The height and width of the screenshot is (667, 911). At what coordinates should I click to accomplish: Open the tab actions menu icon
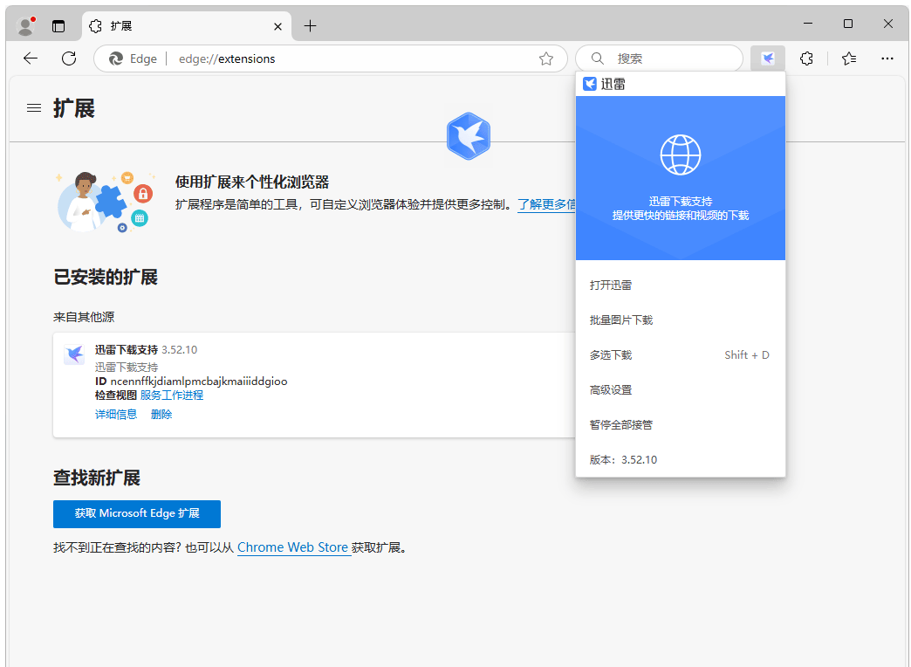pyautogui.click(x=58, y=25)
